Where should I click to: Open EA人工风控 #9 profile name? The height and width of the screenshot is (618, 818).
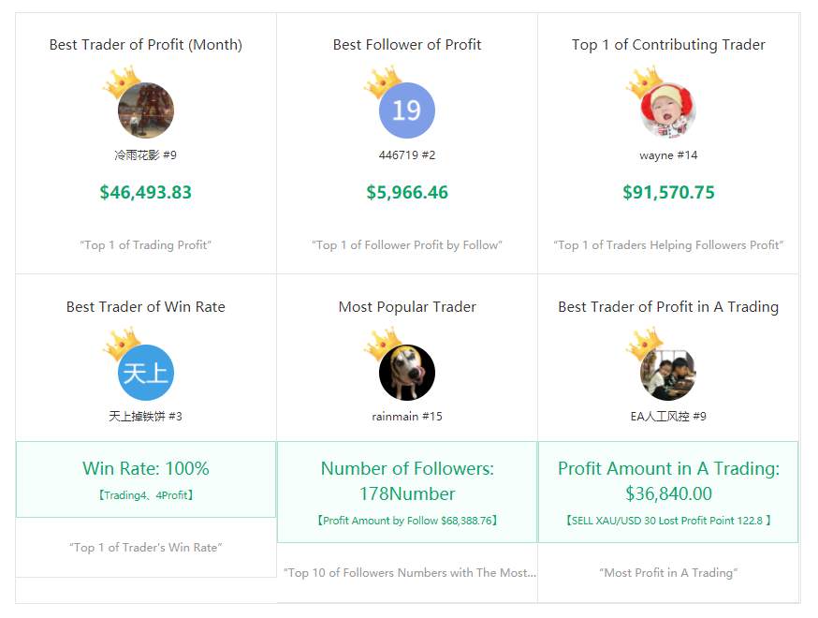coord(668,416)
